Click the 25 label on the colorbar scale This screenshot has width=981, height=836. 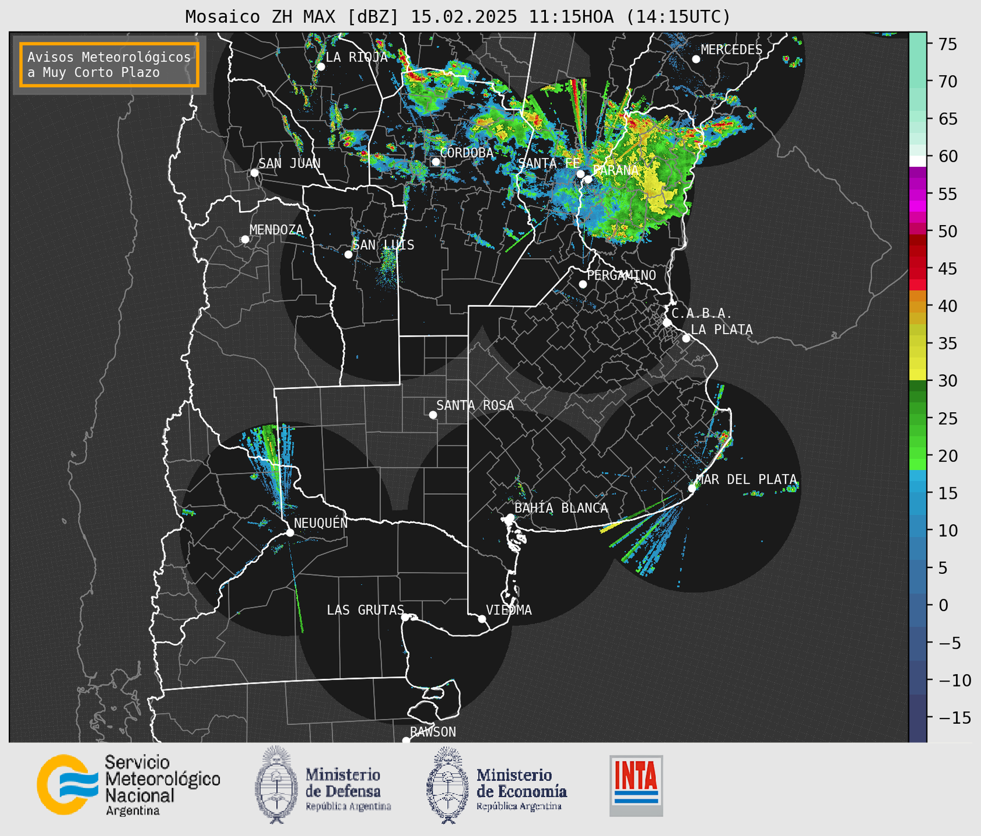(947, 419)
